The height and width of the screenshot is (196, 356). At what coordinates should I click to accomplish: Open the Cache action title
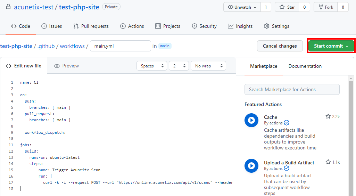(x=271, y=117)
